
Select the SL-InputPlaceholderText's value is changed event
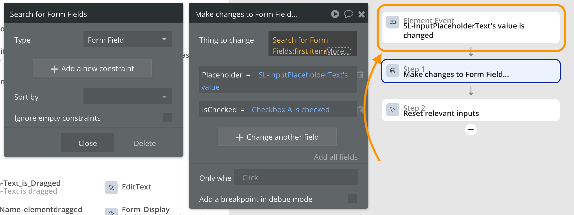471,27
